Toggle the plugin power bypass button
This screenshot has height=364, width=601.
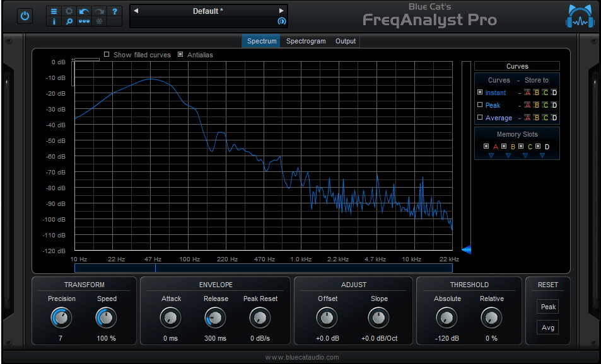tap(25, 16)
